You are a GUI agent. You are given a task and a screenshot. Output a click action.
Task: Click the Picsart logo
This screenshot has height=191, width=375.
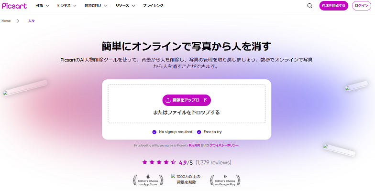14,6
